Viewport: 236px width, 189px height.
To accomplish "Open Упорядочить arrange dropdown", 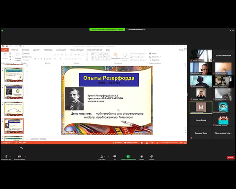I will pyautogui.click(x=116, y=56).
